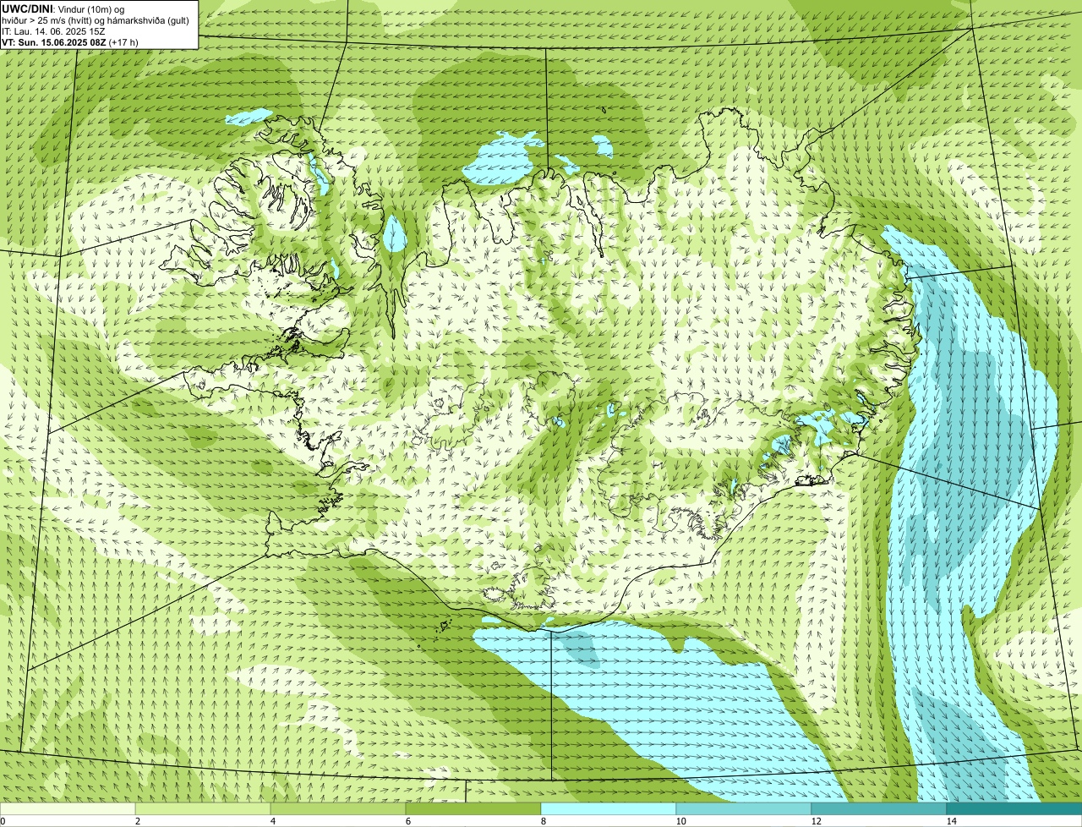The width and height of the screenshot is (1082, 827).
Task: Click the "UWC/DINI: Vindur (10m) og" title line
Action: [63, 9]
